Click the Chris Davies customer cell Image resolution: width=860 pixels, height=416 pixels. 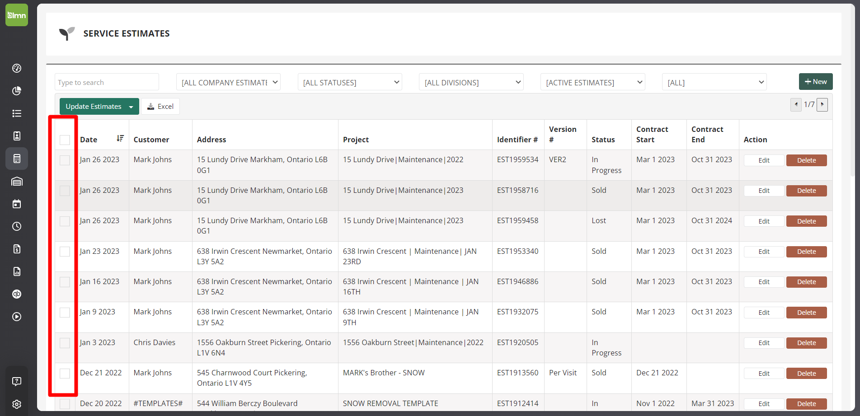click(154, 342)
